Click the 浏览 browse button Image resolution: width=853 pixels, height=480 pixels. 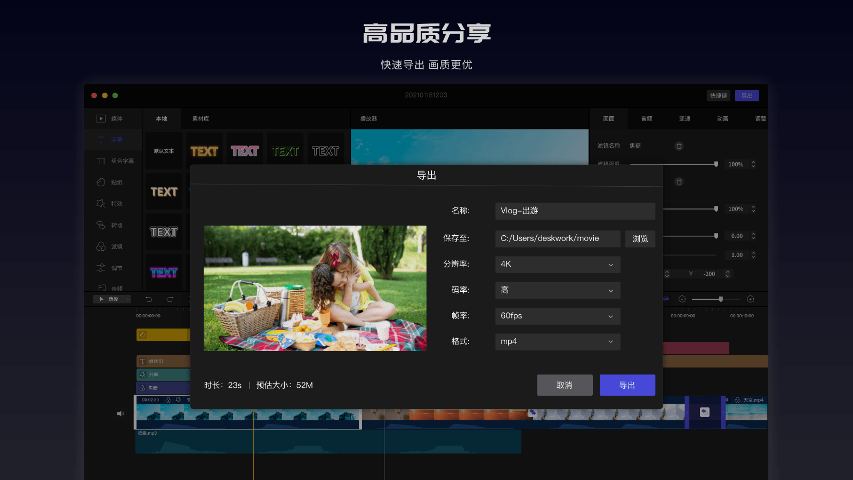click(640, 238)
